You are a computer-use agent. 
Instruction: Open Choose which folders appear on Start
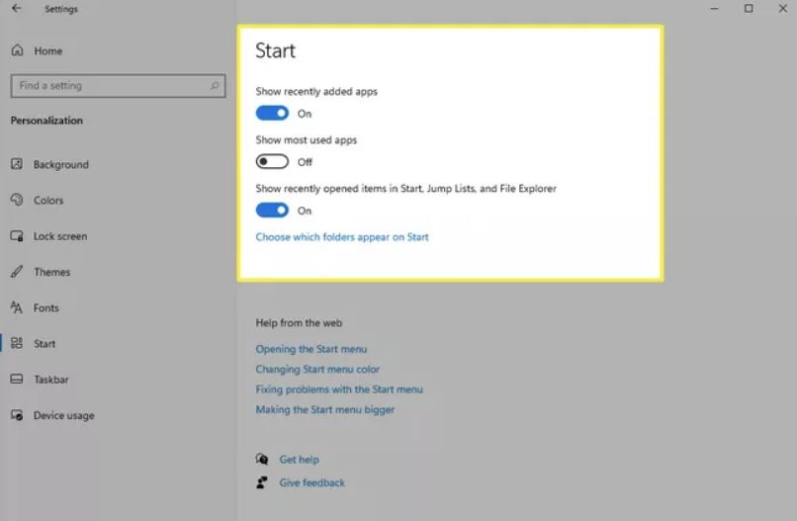(342, 237)
